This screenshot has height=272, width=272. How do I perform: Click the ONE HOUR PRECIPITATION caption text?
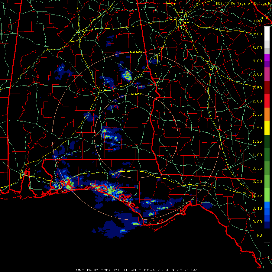coord(106,270)
